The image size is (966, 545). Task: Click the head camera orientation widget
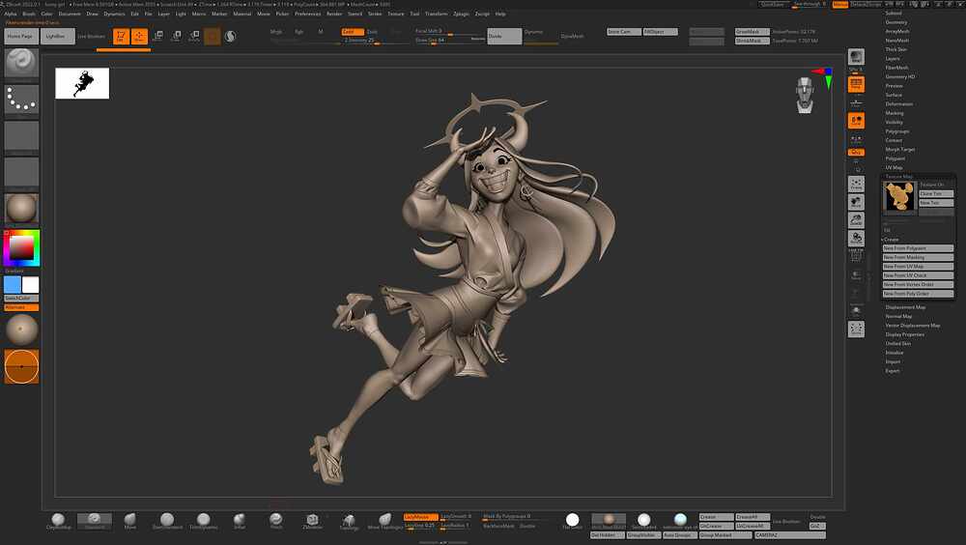[x=805, y=96]
